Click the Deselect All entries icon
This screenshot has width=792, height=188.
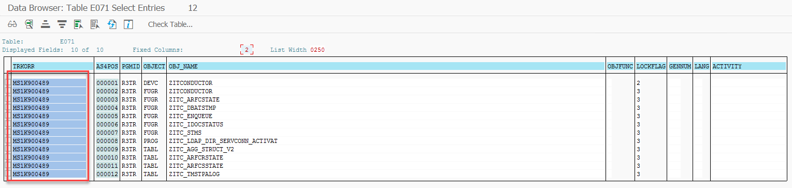(95, 24)
